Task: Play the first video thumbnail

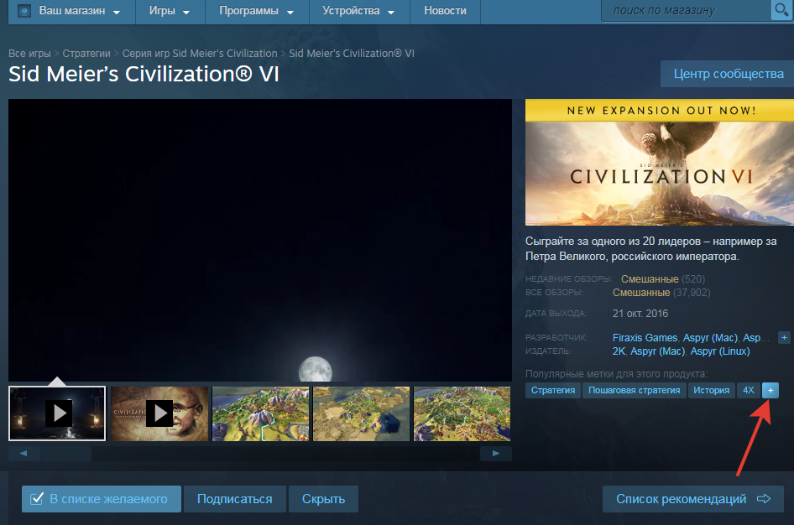Action: pyautogui.click(x=58, y=413)
